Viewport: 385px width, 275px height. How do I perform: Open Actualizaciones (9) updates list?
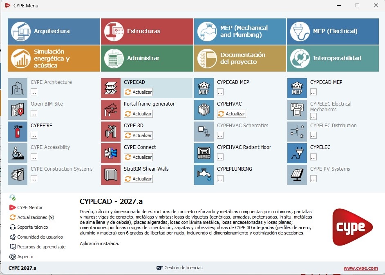[x=32, y=217]
